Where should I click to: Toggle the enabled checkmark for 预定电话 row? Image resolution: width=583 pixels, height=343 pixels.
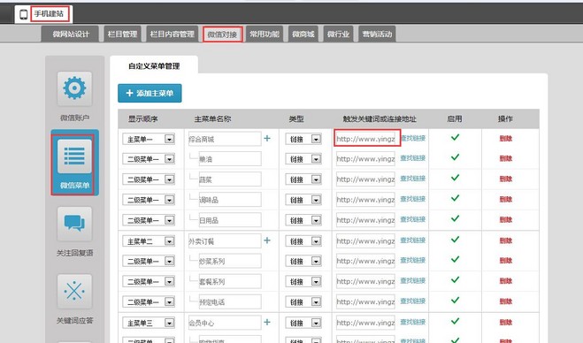tap(455, 301)
